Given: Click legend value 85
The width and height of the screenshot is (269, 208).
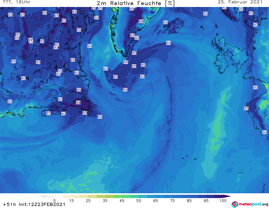Looking at the screenshot, I should tap(189, 201).
